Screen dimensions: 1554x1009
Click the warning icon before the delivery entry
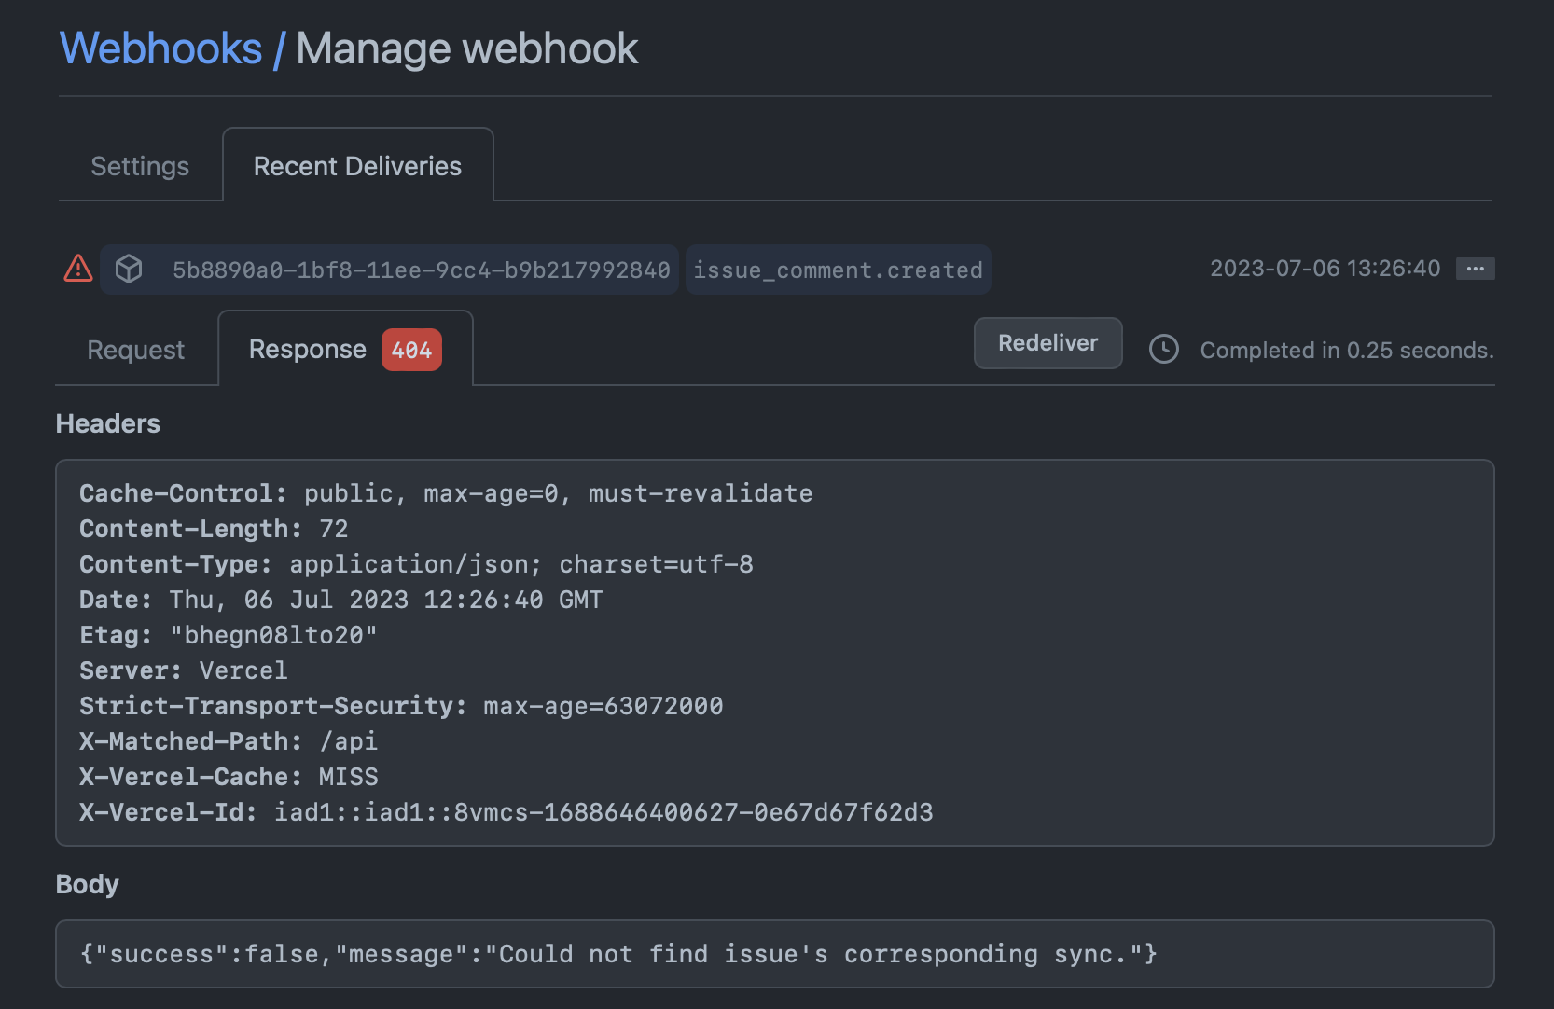click(x=77, y=269)
